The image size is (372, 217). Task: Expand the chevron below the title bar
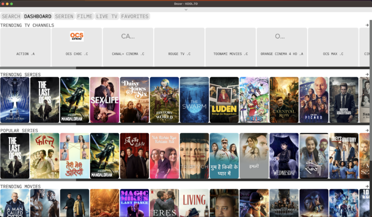point(186,10)
